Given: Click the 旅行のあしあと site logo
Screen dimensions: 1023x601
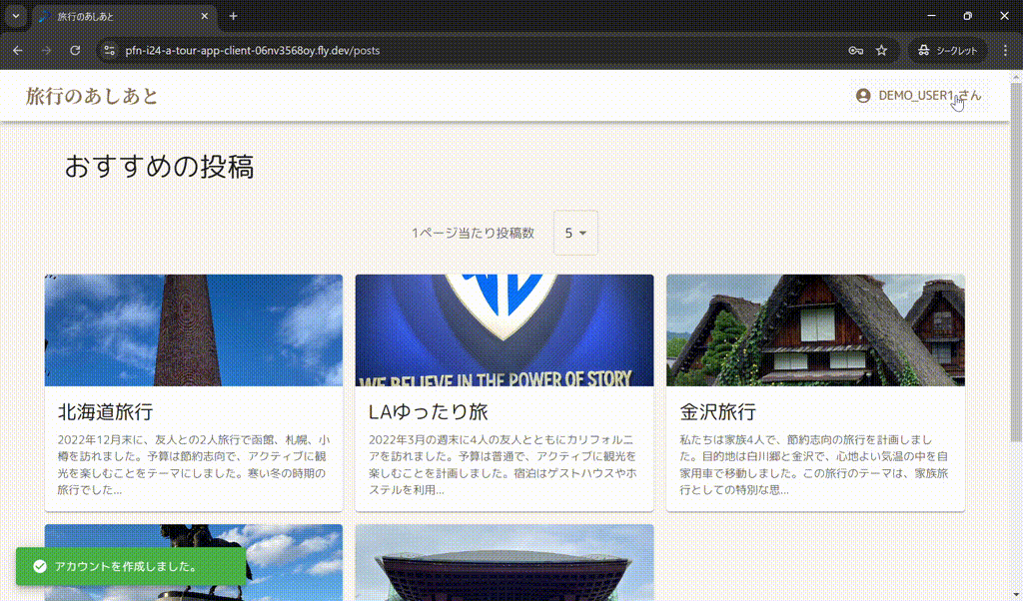Looking at the screenshot, I should pyautogui.click(x=92, y=96).
